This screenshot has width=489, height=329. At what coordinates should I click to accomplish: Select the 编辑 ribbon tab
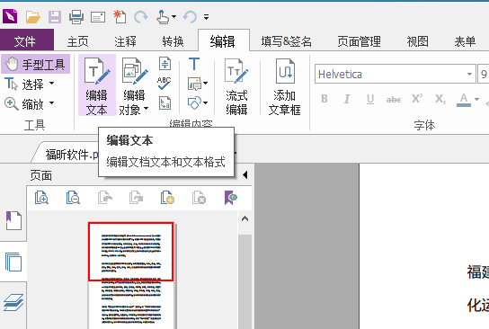[223, 40]
